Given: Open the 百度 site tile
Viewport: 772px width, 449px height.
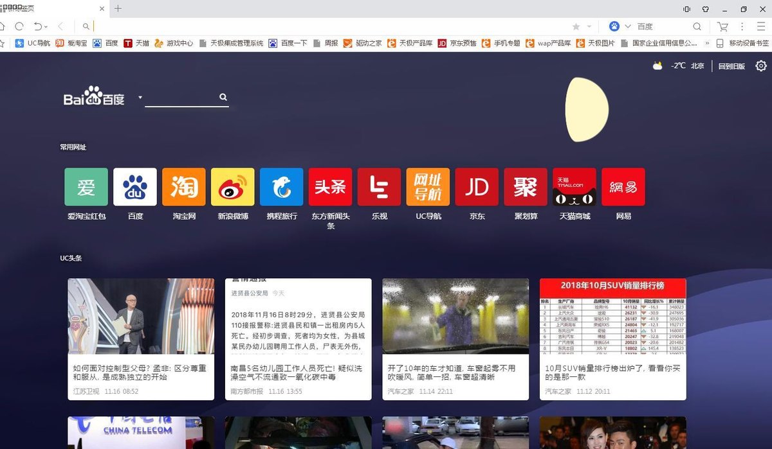Looking at the screenshot, I should pos(135,187).
